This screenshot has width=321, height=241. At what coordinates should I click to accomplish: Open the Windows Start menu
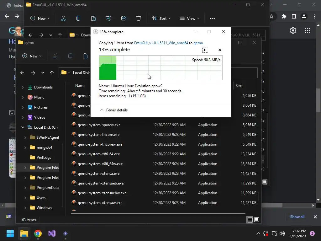[10, 233]
